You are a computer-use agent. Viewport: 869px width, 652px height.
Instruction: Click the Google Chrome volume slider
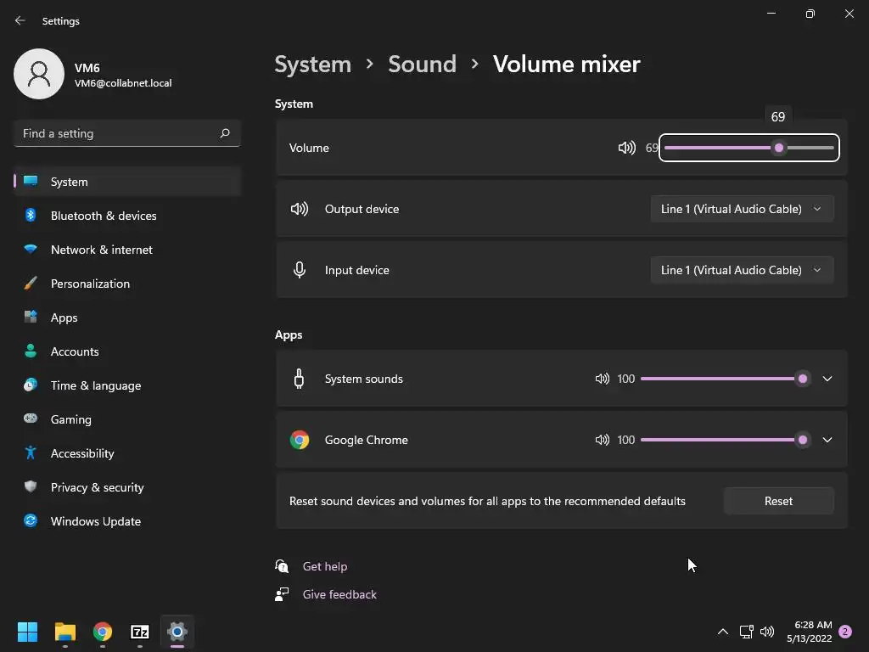[721, 440]
